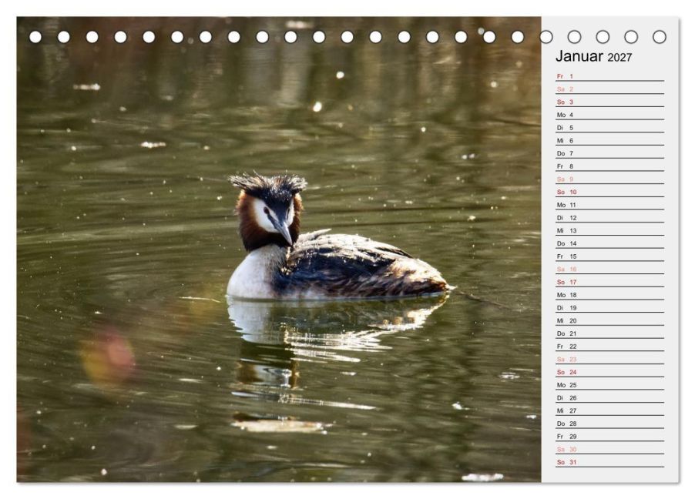Click the 'Do 14' date entry

click(610, 243)
